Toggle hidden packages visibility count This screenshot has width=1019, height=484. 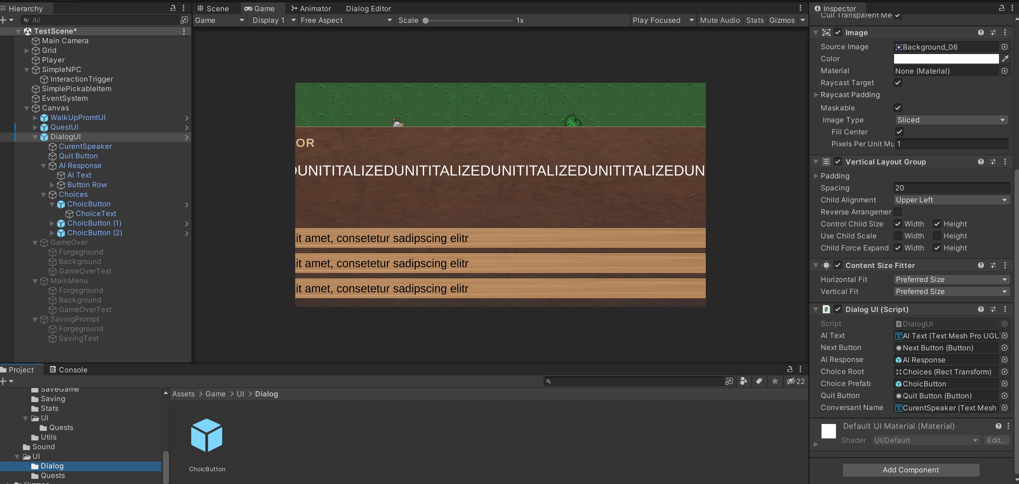pyautogui.click(x=796, y=381)
